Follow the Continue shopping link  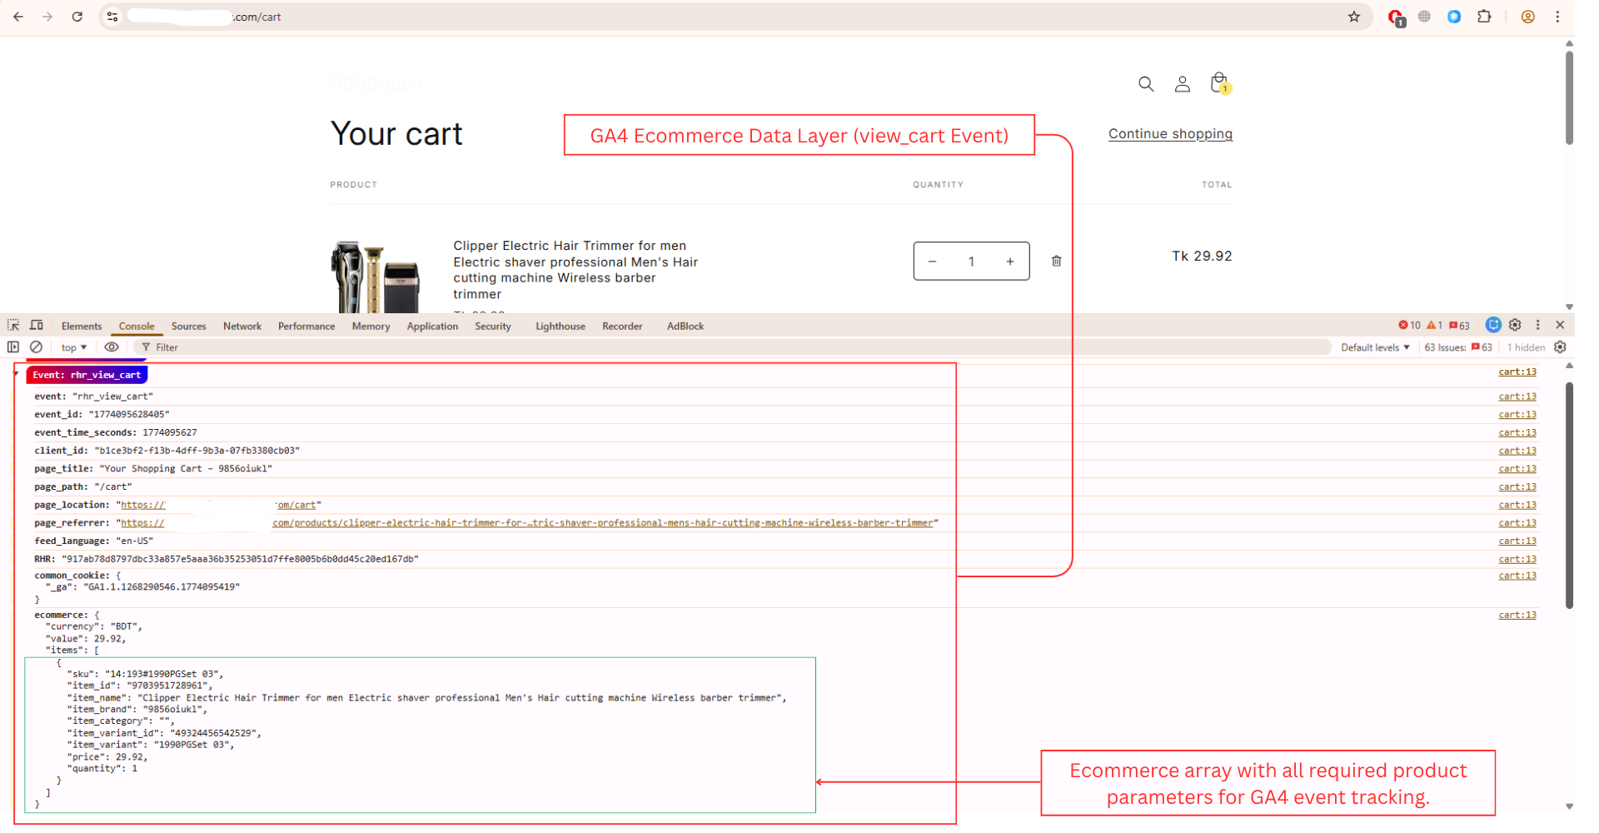(x=1170, y=134)
